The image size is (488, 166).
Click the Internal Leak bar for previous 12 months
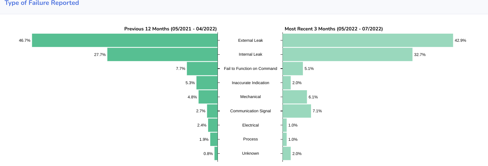(162, 54)
